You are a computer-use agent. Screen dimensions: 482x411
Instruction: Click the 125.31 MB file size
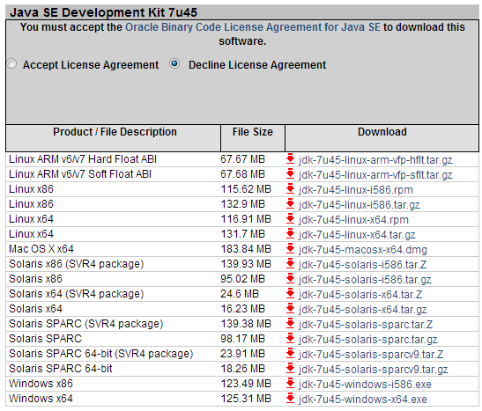246,399
